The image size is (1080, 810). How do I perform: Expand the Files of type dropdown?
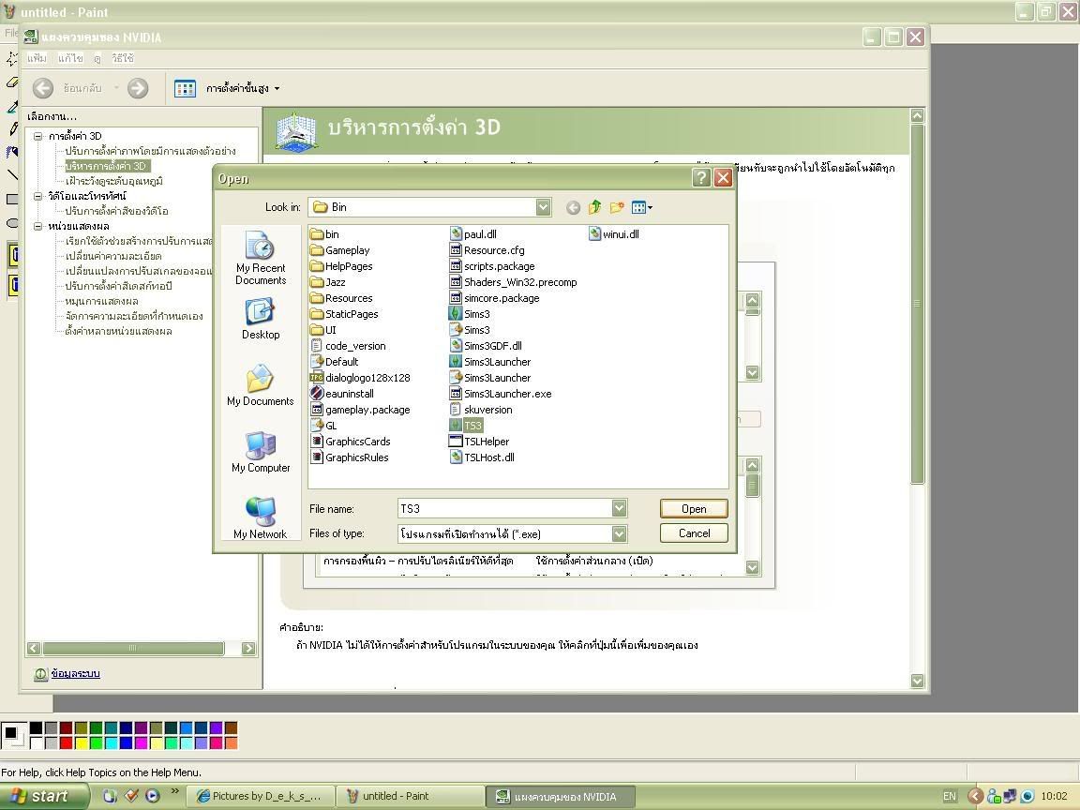pyautogui.click(x=619, y=533)
